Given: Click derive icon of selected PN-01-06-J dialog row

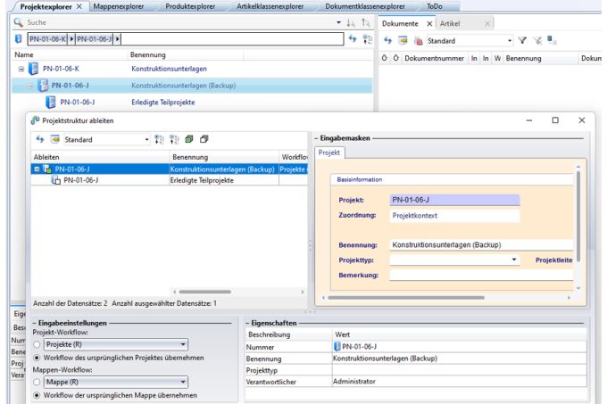Looking at the screenshot, I should pyautogui.click(x=47, y=169).
